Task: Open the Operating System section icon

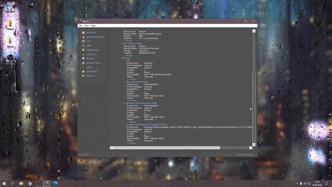Action: (x=83, y=37)
